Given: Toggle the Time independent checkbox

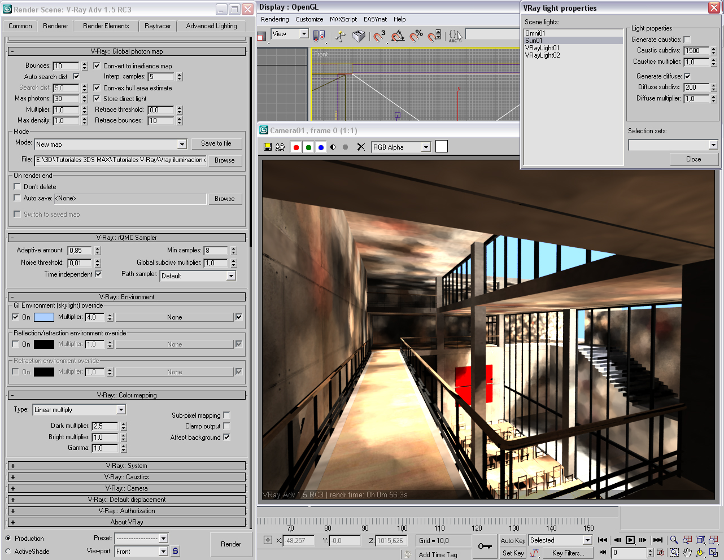Looking at the screenshot, I should pyautogui.click(x=98, y=274).
